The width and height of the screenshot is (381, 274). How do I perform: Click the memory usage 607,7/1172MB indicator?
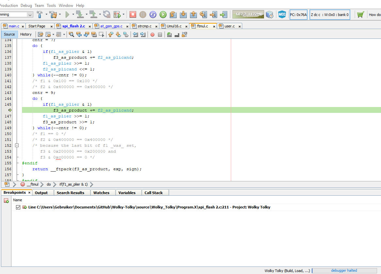point(248,15)
